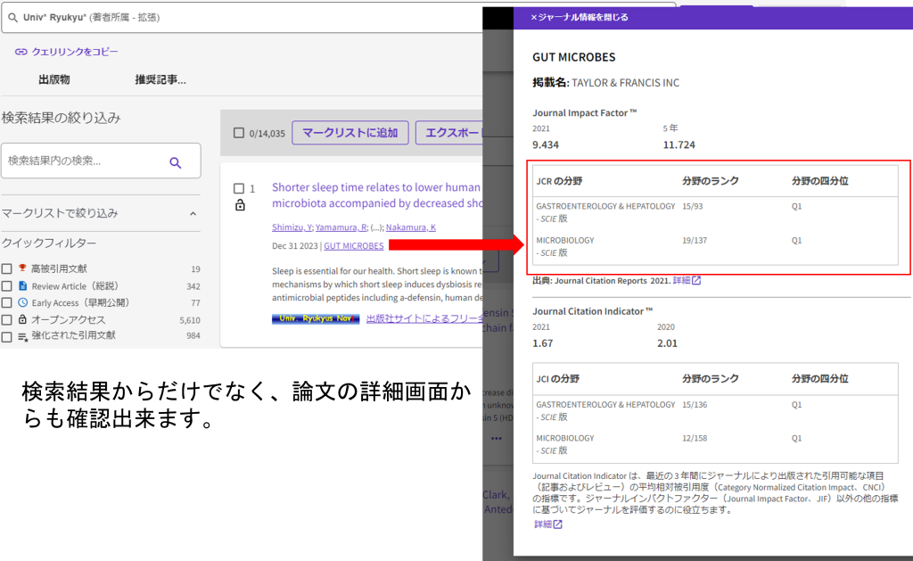Click the オープンアクセス padlock filter icon
913x561 pixels.
click(x=22, y=319)
